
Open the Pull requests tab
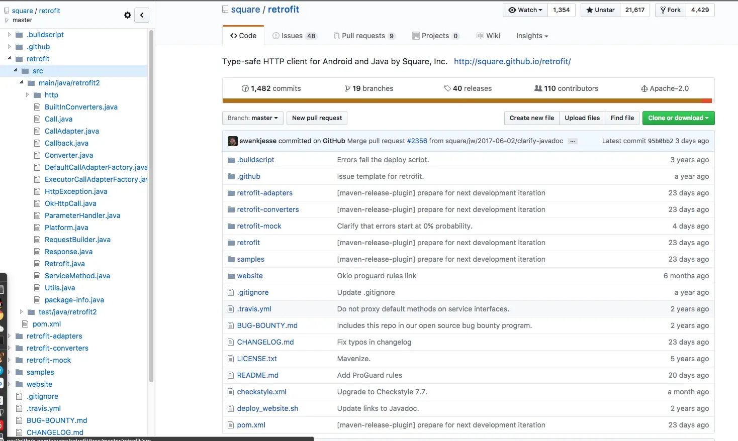[364, 36]
